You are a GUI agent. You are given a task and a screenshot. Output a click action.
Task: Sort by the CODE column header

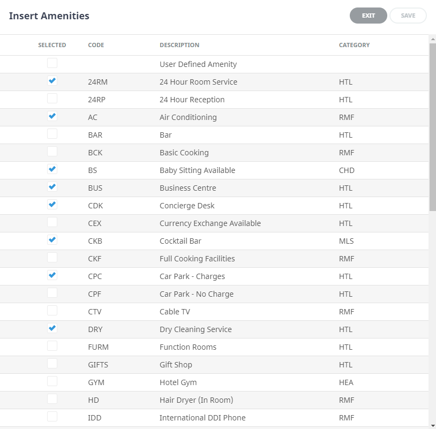[x=96, y=45]
